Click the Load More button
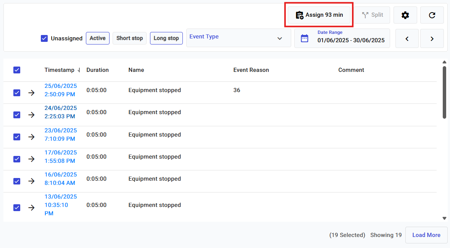The height and width of the screenshot is (248, 450). 426,235
